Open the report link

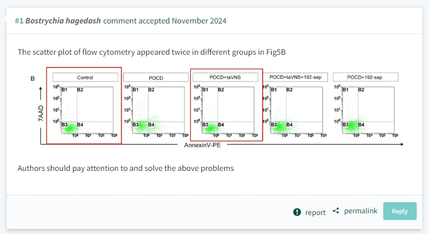(x=315, y=212)
